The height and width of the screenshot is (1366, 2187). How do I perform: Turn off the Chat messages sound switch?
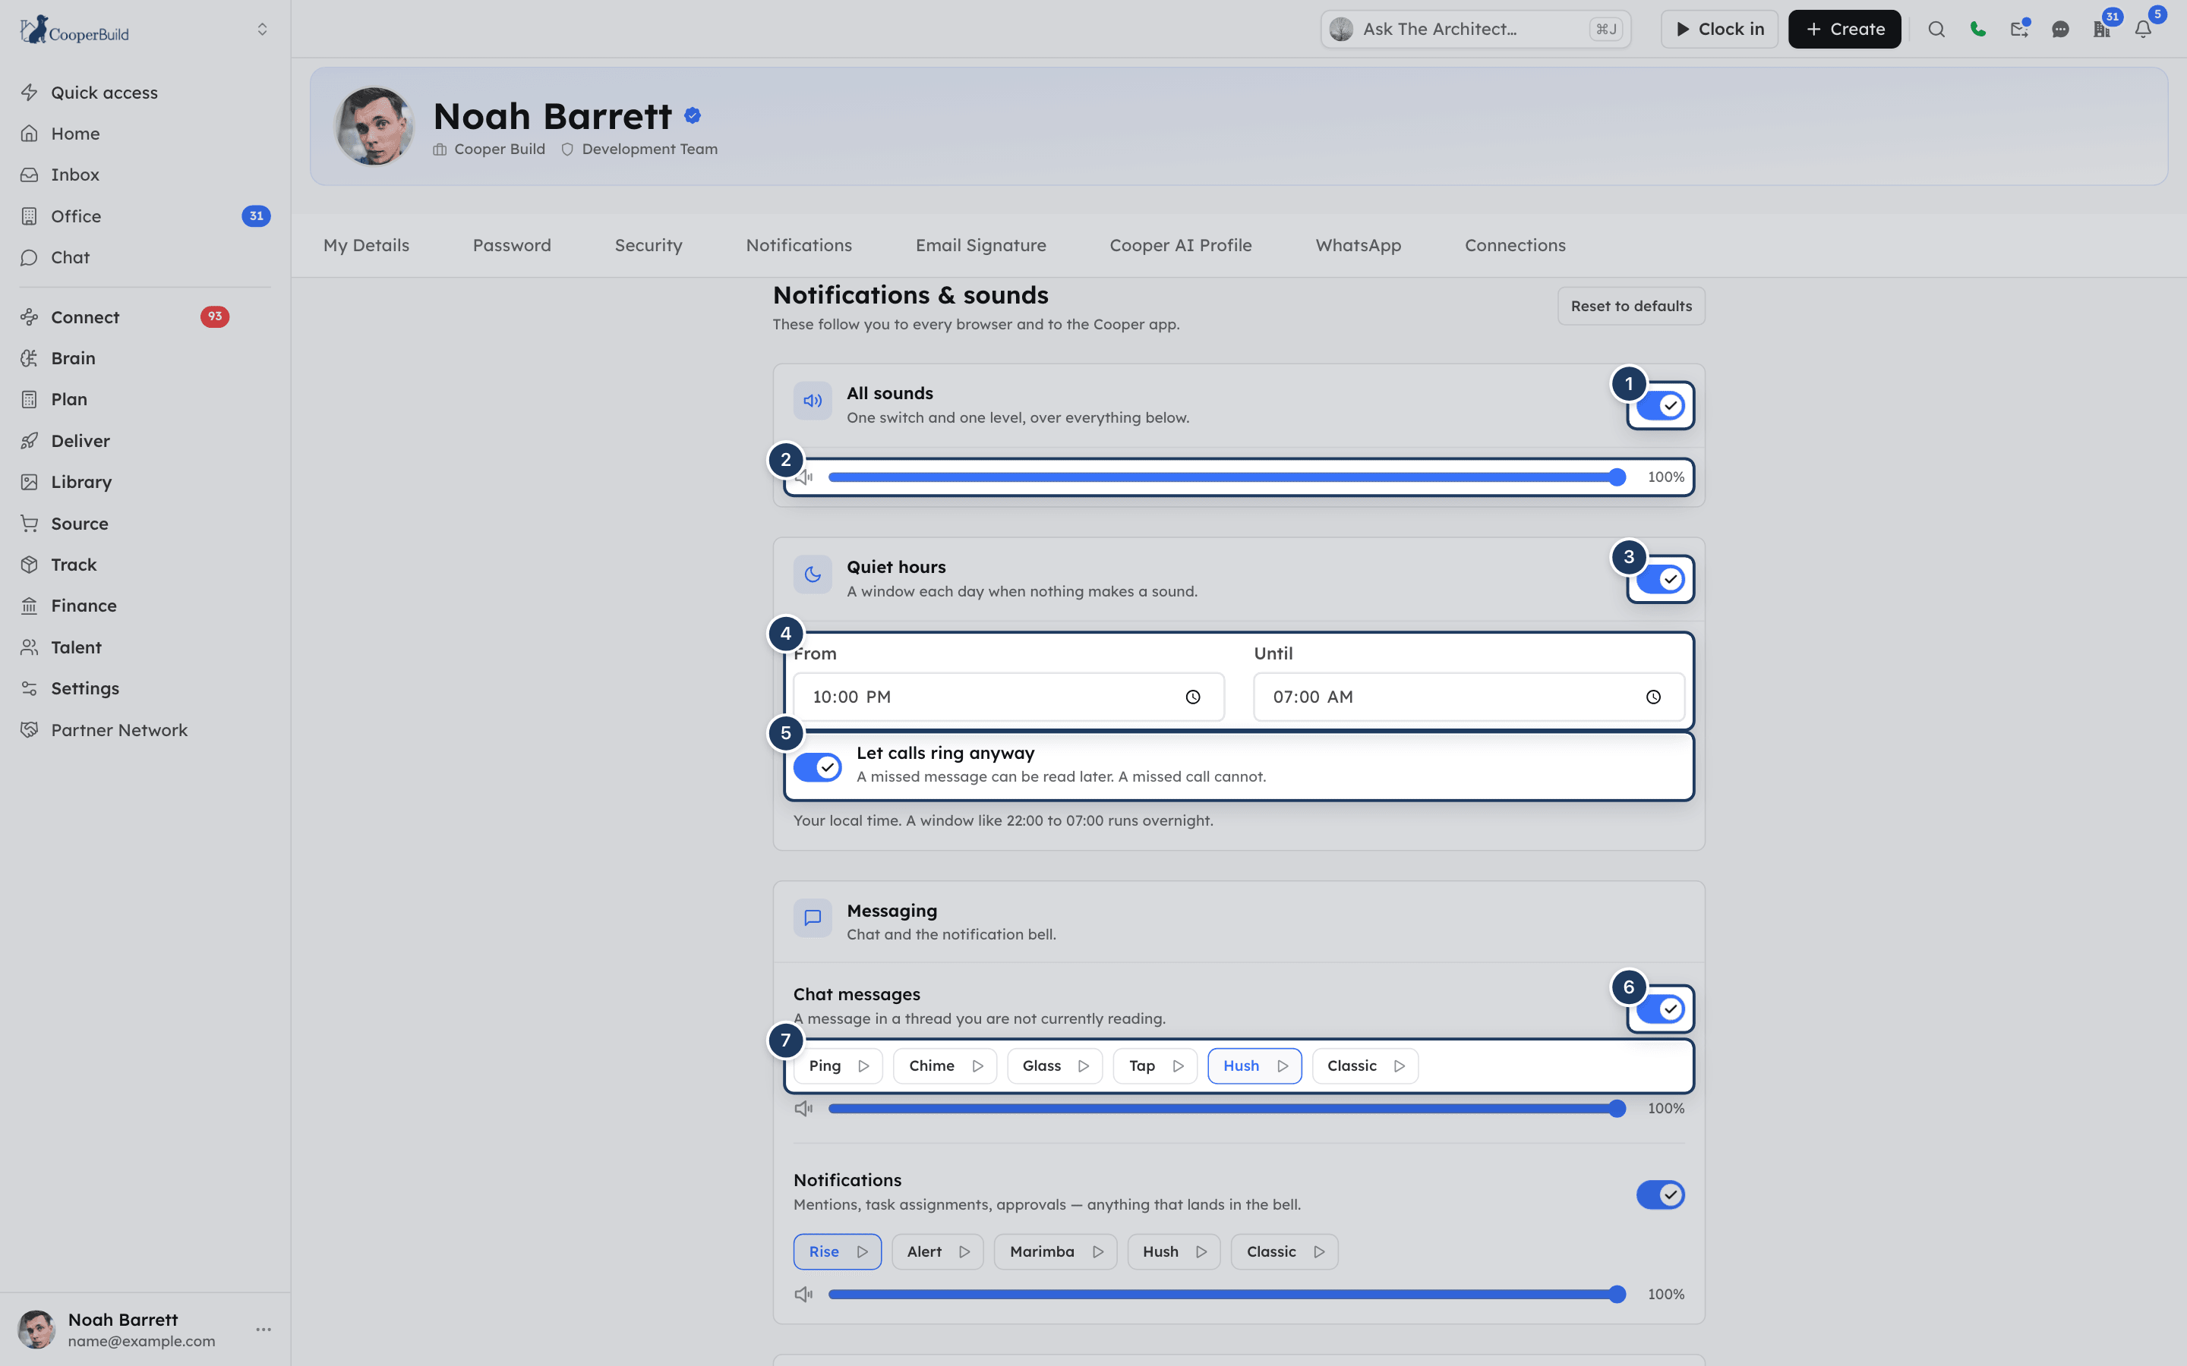tap(1660, 1009)
